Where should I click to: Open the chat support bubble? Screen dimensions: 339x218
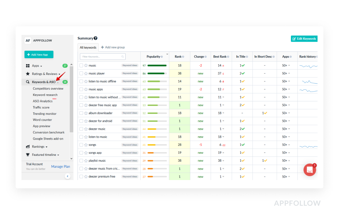point(310,170)
